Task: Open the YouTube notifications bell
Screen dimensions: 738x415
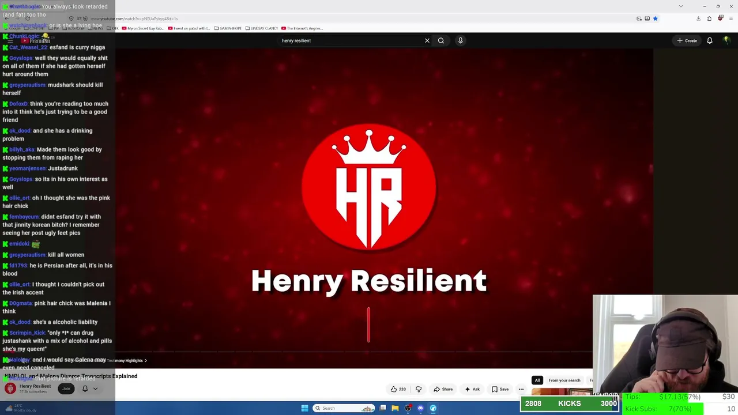Action: coord(710,40)
